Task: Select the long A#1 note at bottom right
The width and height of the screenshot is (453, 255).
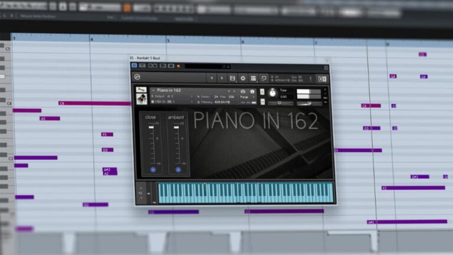Action: pyautogui.click(x=407, y=222)
